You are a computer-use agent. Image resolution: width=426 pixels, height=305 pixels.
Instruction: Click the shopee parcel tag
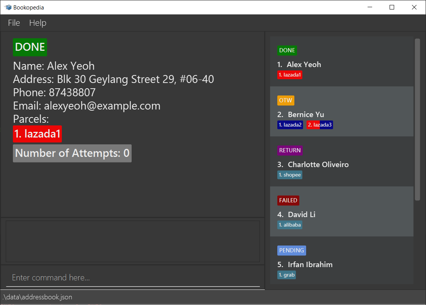pos(290,175)
